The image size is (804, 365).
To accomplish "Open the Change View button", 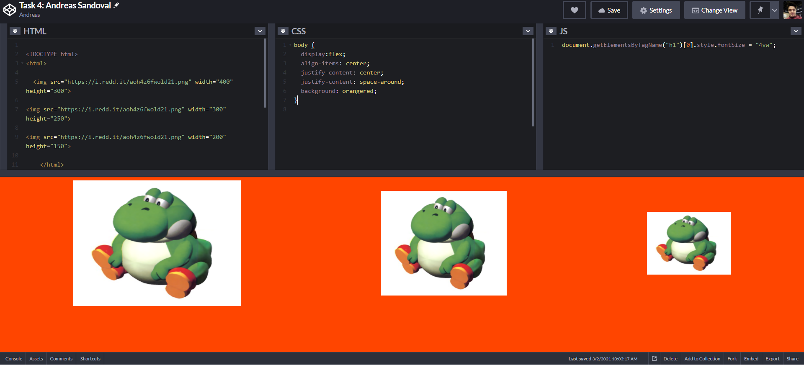I will click(714, 10).
